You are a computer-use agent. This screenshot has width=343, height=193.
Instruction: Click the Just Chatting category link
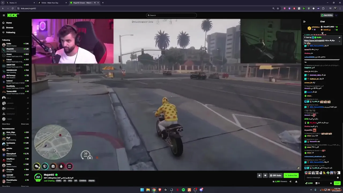click(x=49, y=181)
